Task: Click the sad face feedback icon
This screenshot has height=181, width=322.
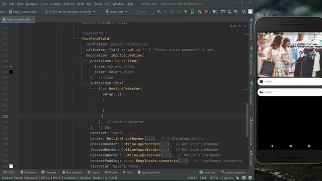Action: coord(250,178)
